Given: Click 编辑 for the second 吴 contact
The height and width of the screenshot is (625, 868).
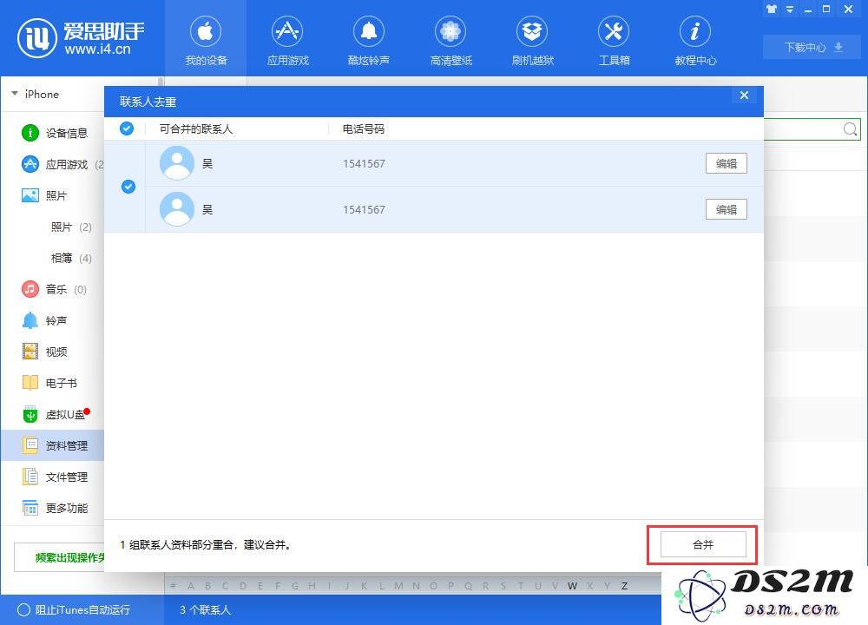Looking at the screenshot, I should coord(726,209).
